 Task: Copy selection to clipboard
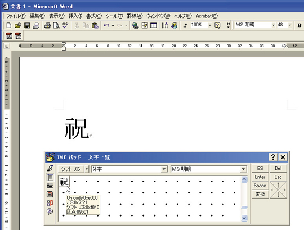pyautogui.click(x=86, y=25)
